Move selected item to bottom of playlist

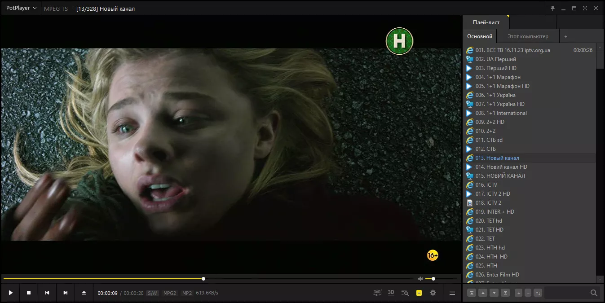(505, 293)
